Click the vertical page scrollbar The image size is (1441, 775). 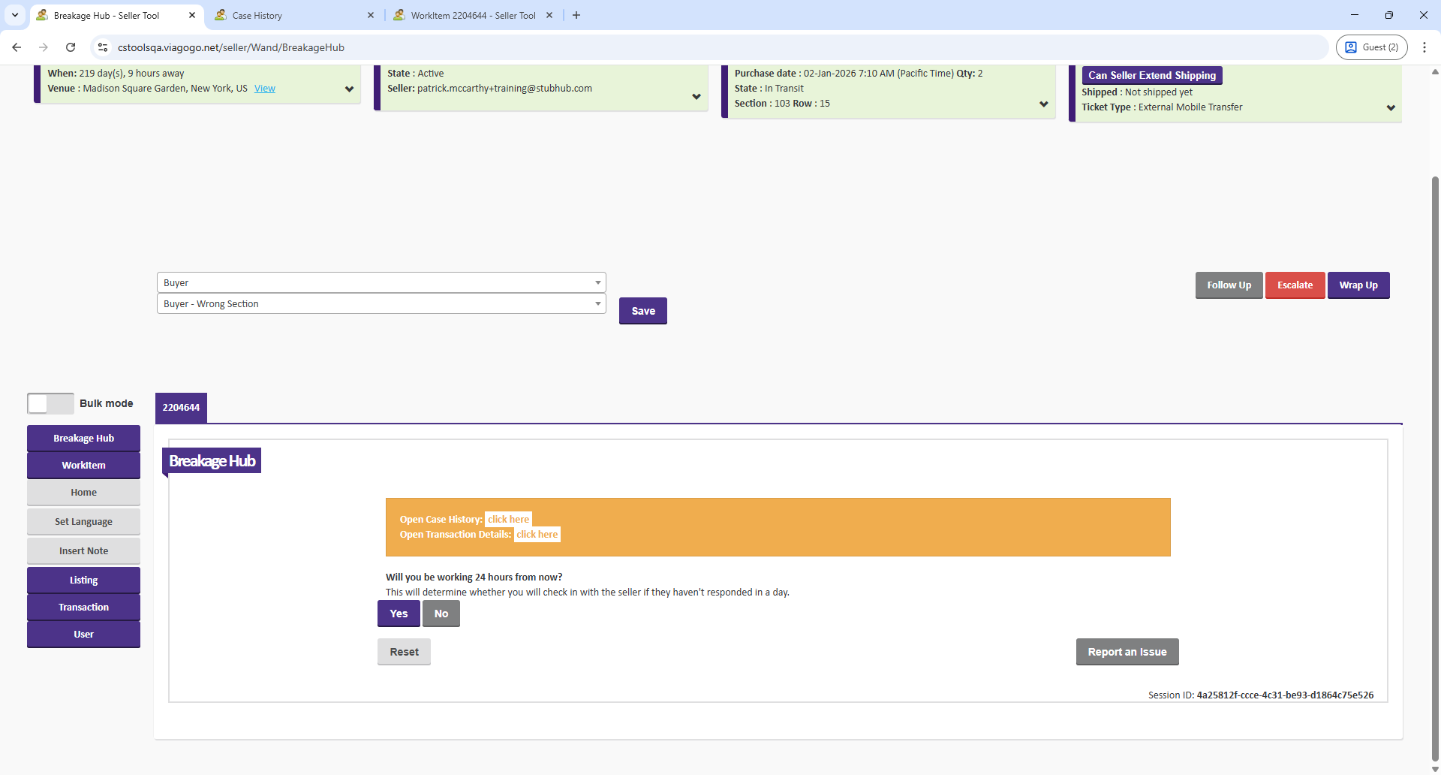click(x=1435, y=451)
